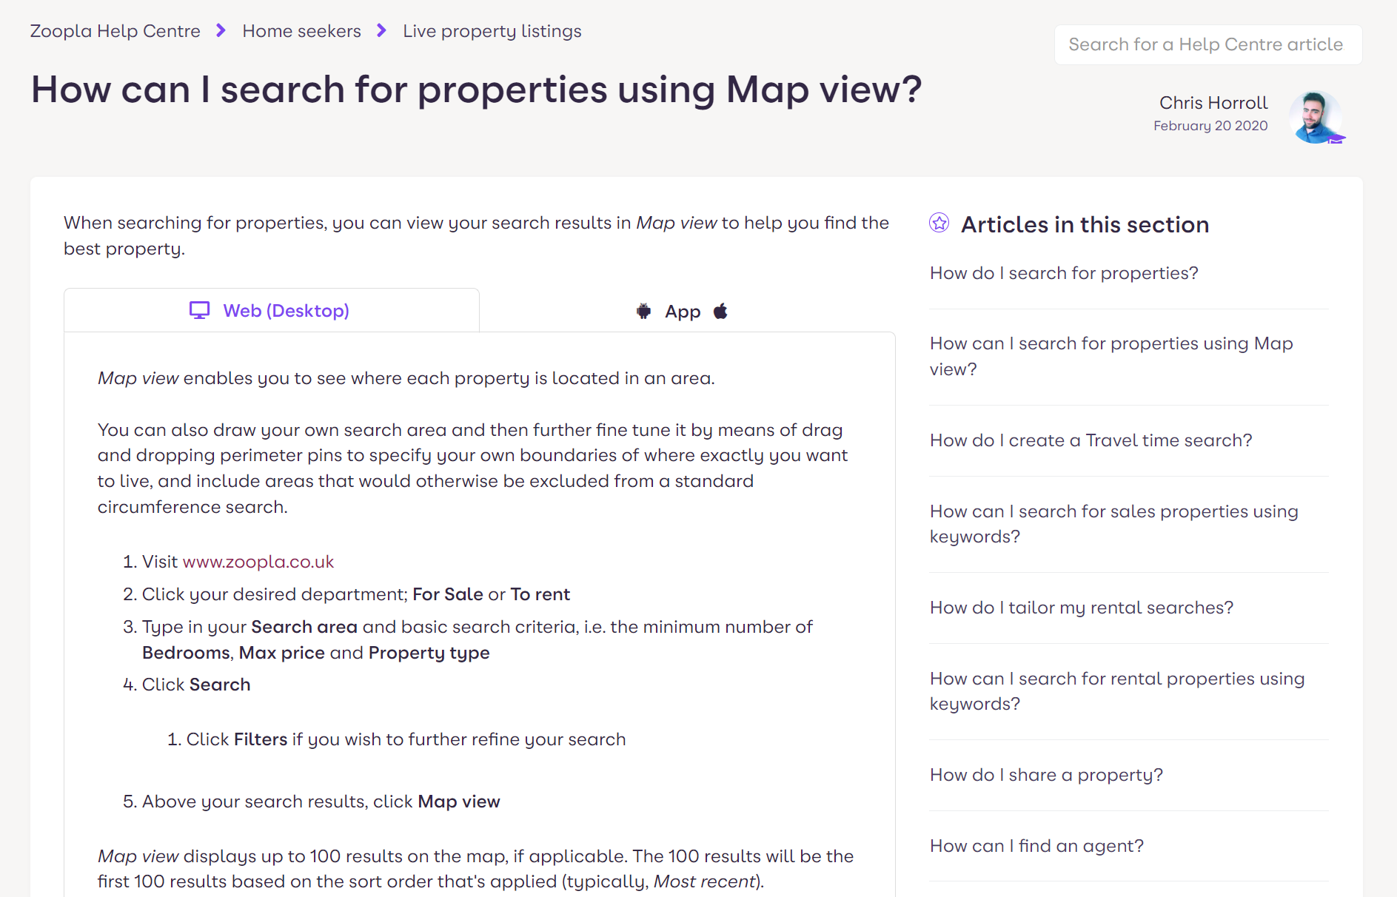Click the bold text 'To rent'
This screenshot has height=897, width=1397.
(x=540, y=594)
